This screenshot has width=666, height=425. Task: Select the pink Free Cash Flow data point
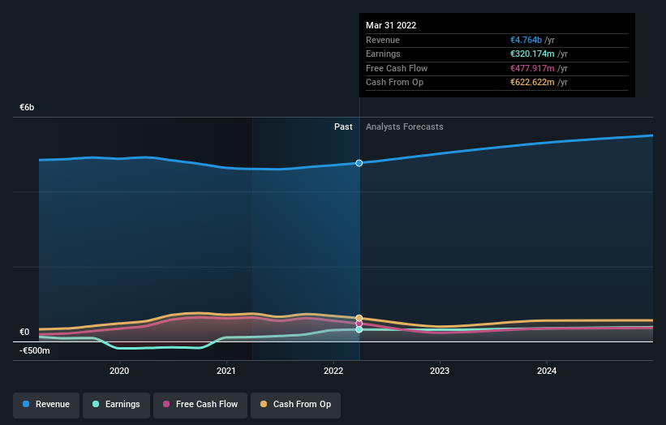coord(359,324)
